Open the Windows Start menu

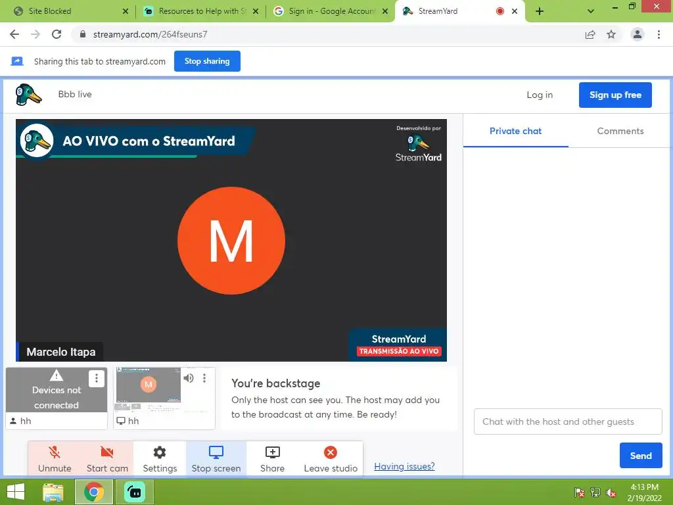(x=16, y=492)
